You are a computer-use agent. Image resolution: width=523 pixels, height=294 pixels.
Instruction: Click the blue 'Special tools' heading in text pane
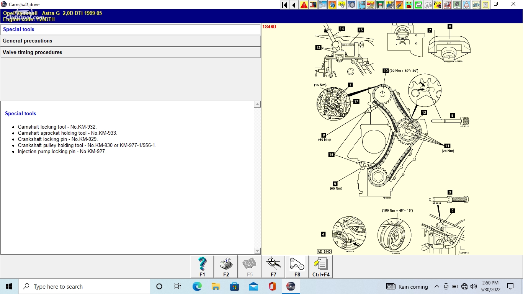[x=21, y=114]
